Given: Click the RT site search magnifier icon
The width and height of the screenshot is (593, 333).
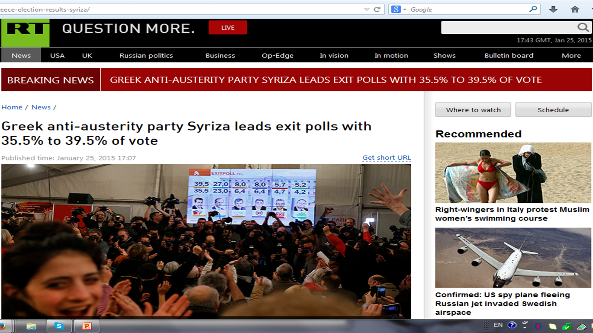Looking at the screenshot, I should pyautogui.click(x=583, y=28).
